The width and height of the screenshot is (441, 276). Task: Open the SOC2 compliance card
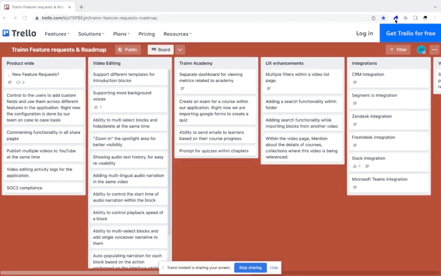pyautogui.click(x=44, y=188)
